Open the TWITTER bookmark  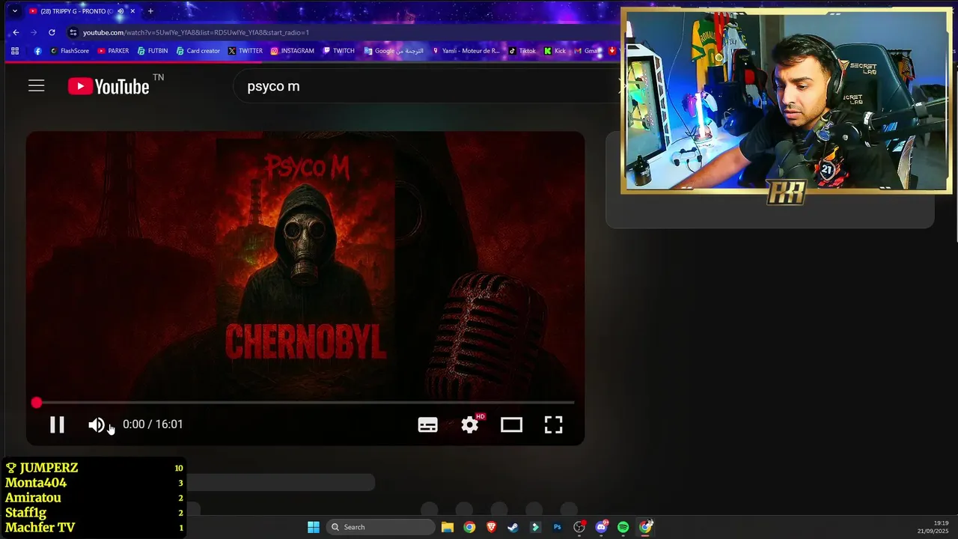tap(245, 51)
